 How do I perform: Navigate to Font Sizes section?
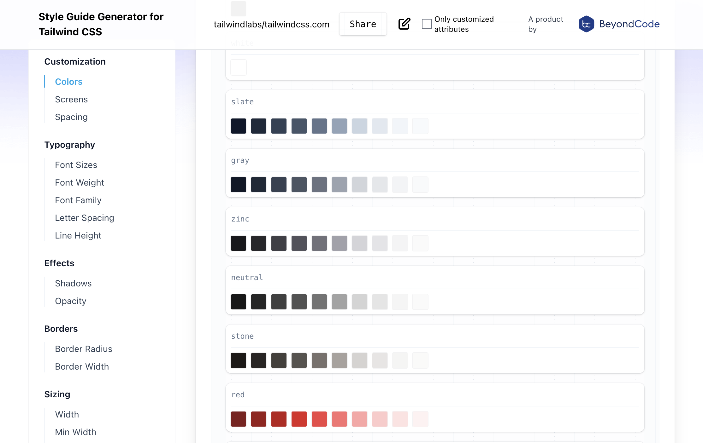(x=76, y=164)
